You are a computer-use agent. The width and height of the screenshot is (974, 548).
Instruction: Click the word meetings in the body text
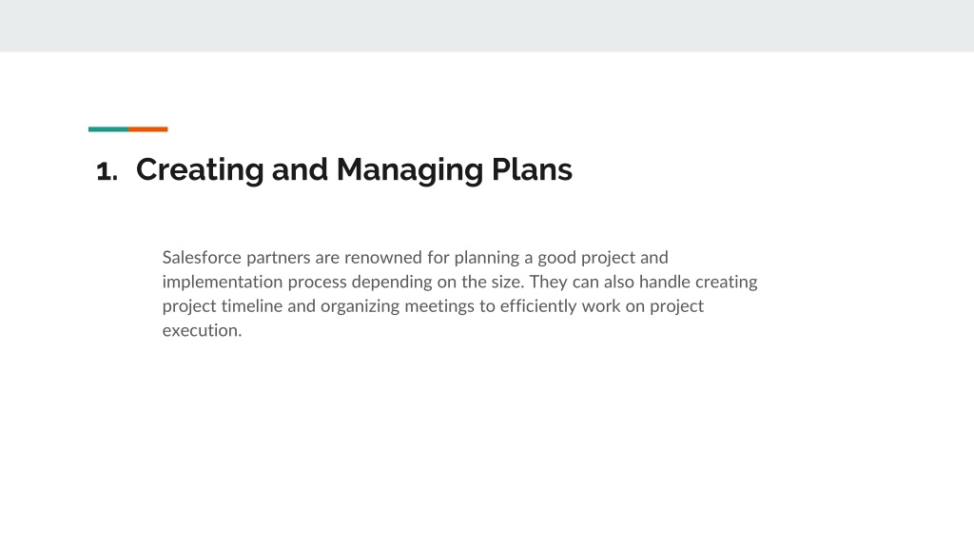click(x=439, y=306)
